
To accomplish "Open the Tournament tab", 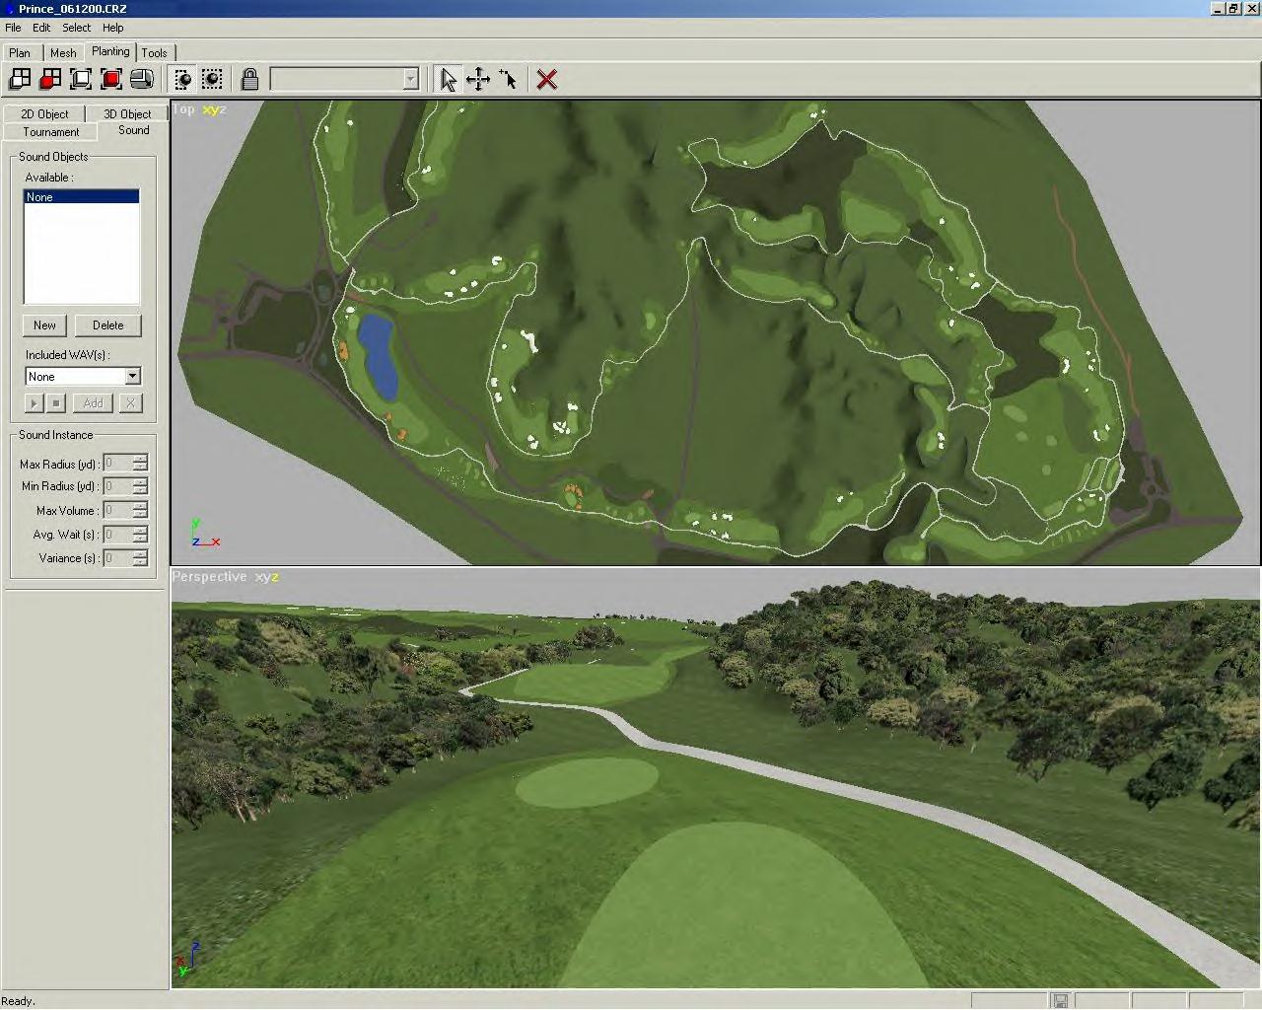I will point(50,131).
